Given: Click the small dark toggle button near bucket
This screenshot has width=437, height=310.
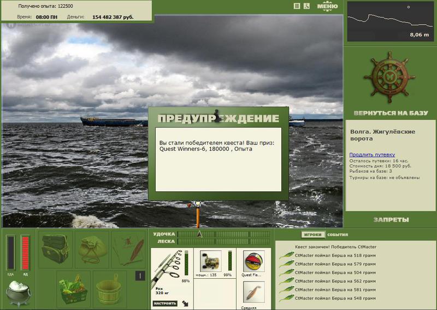Looking at the screenshot, I should (140, 276).
